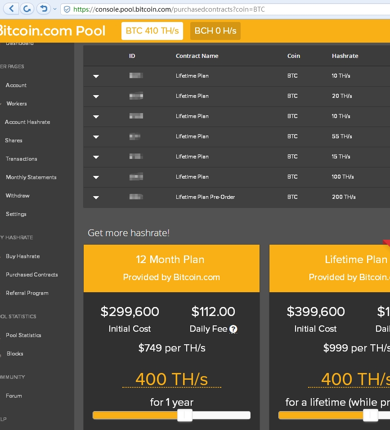Image resolution: width=390 pixels, height=430 pixels.
Task: Click the Lifetime Plan hashrate slider handle
Action: click(371, 415)
